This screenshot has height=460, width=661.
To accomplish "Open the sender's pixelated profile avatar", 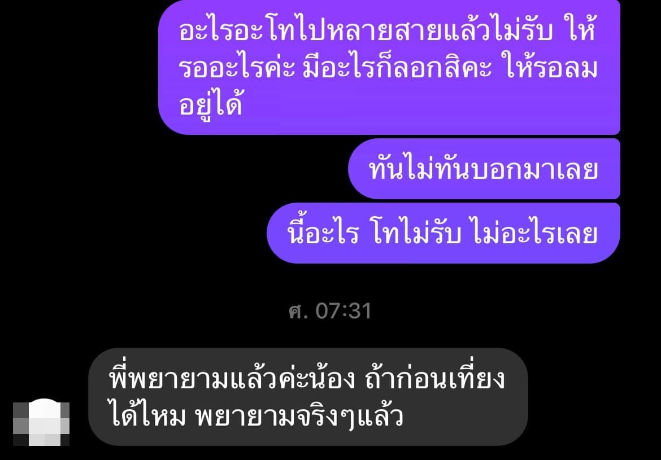I will coord(41,423).
